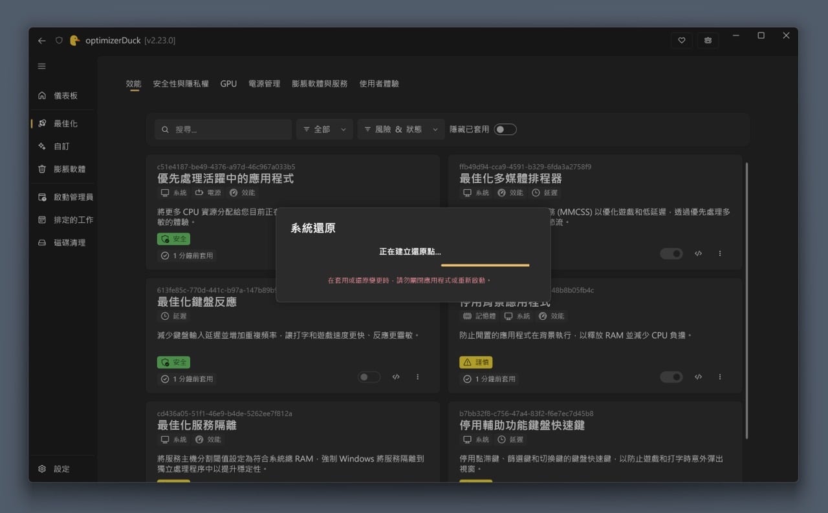Screen dimensions: 828x513
Task: Switch to the 膨脹軟體與服務 tab
Action: (320, 84)
